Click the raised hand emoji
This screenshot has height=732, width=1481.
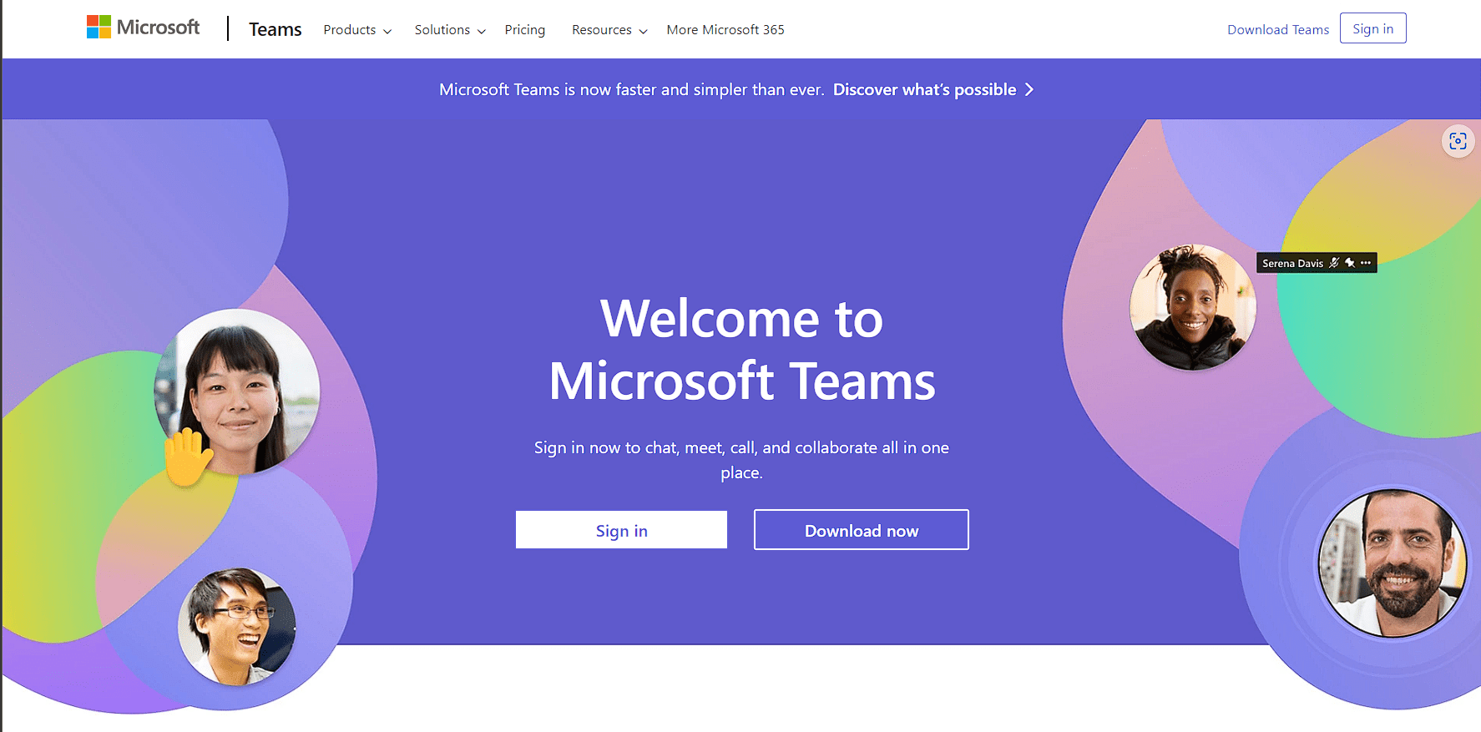coord(187,457)
